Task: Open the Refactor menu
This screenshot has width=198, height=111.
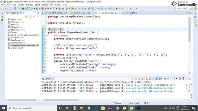Action: (21, 5)
